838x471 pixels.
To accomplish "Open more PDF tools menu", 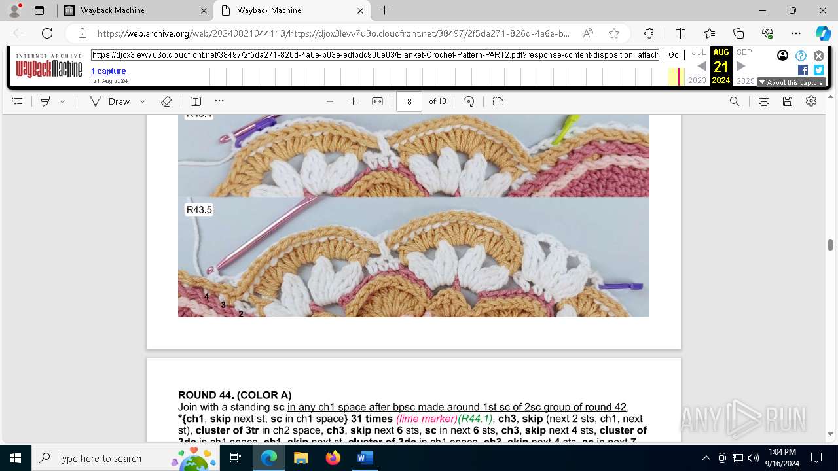I will click(x=219, y=101).
